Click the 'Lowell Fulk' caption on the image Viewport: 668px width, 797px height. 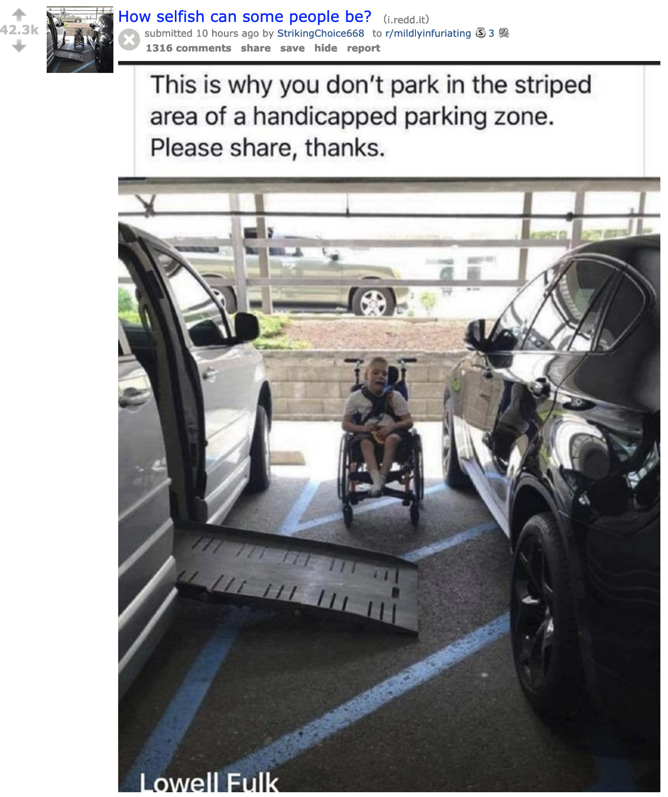click(209, 782)
